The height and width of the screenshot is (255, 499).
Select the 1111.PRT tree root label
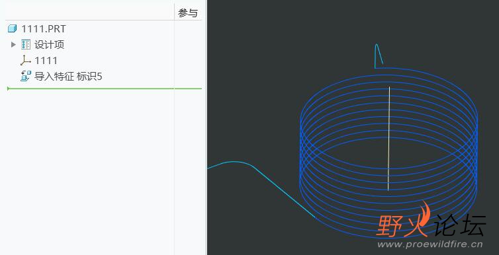point(44,29)
